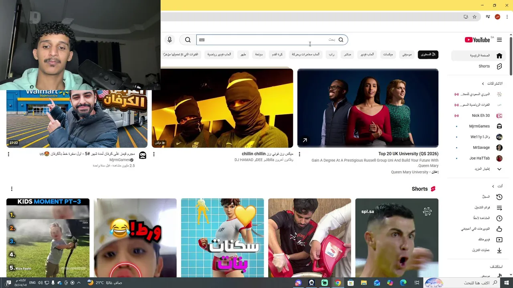513x288 pixels.
Task: Select the طهو filter chip
Action: click(x=243, y=54)
